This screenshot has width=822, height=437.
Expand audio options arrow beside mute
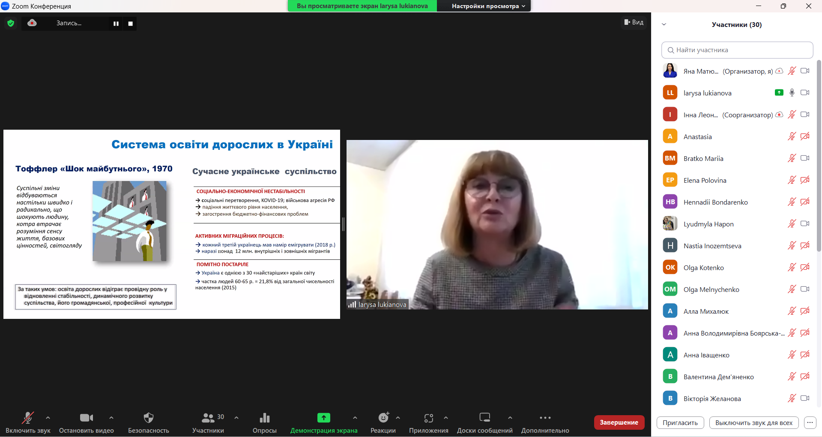(x=48, y=417)
